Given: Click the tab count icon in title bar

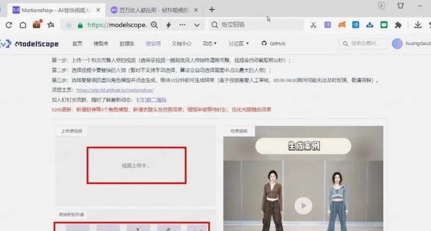Looking at the screenshot, I should click(x=381, y=6).
